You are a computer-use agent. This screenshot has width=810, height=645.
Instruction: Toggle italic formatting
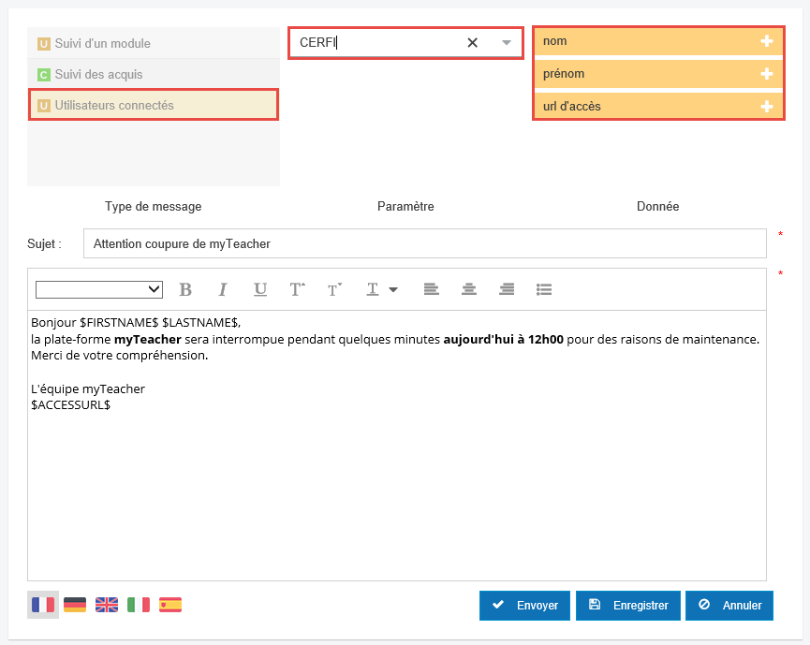[223, 289]
